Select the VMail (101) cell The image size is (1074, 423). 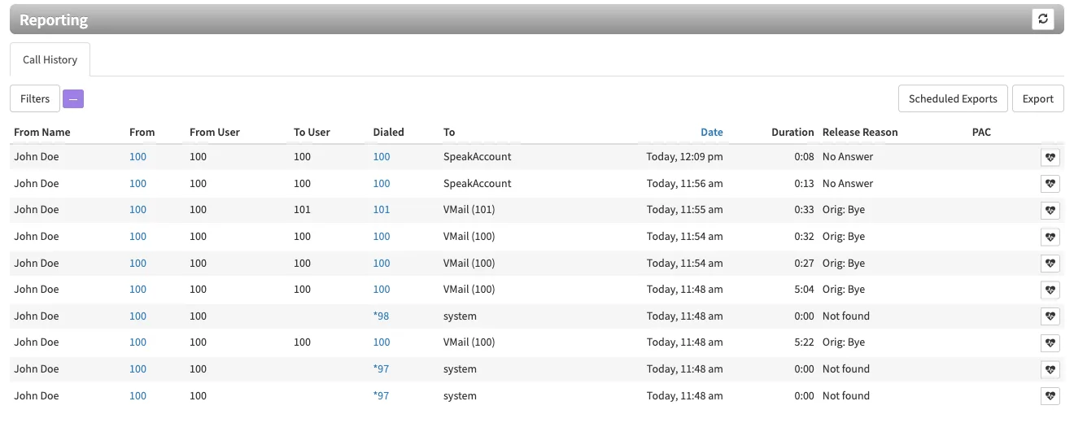coord(469,209)
